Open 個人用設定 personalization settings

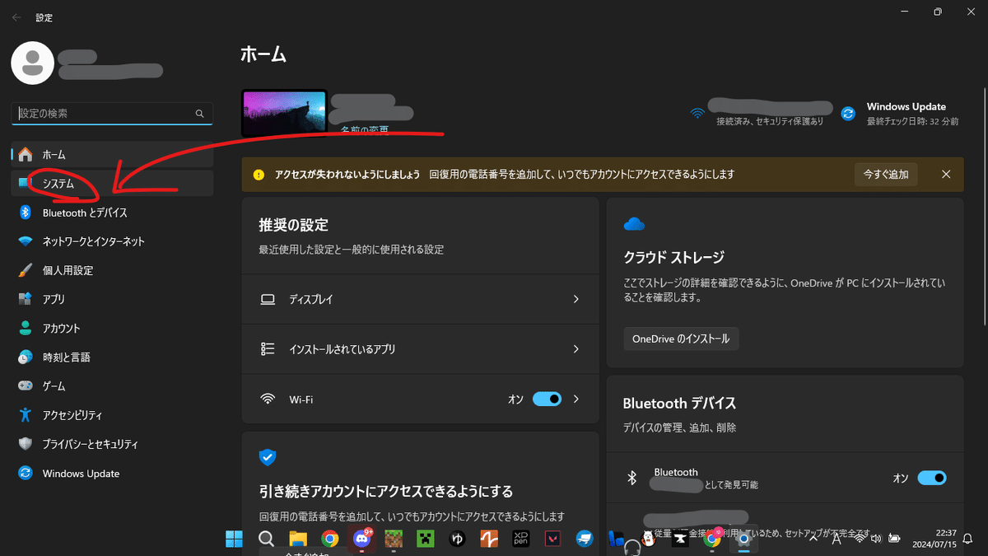coord(112,270)
